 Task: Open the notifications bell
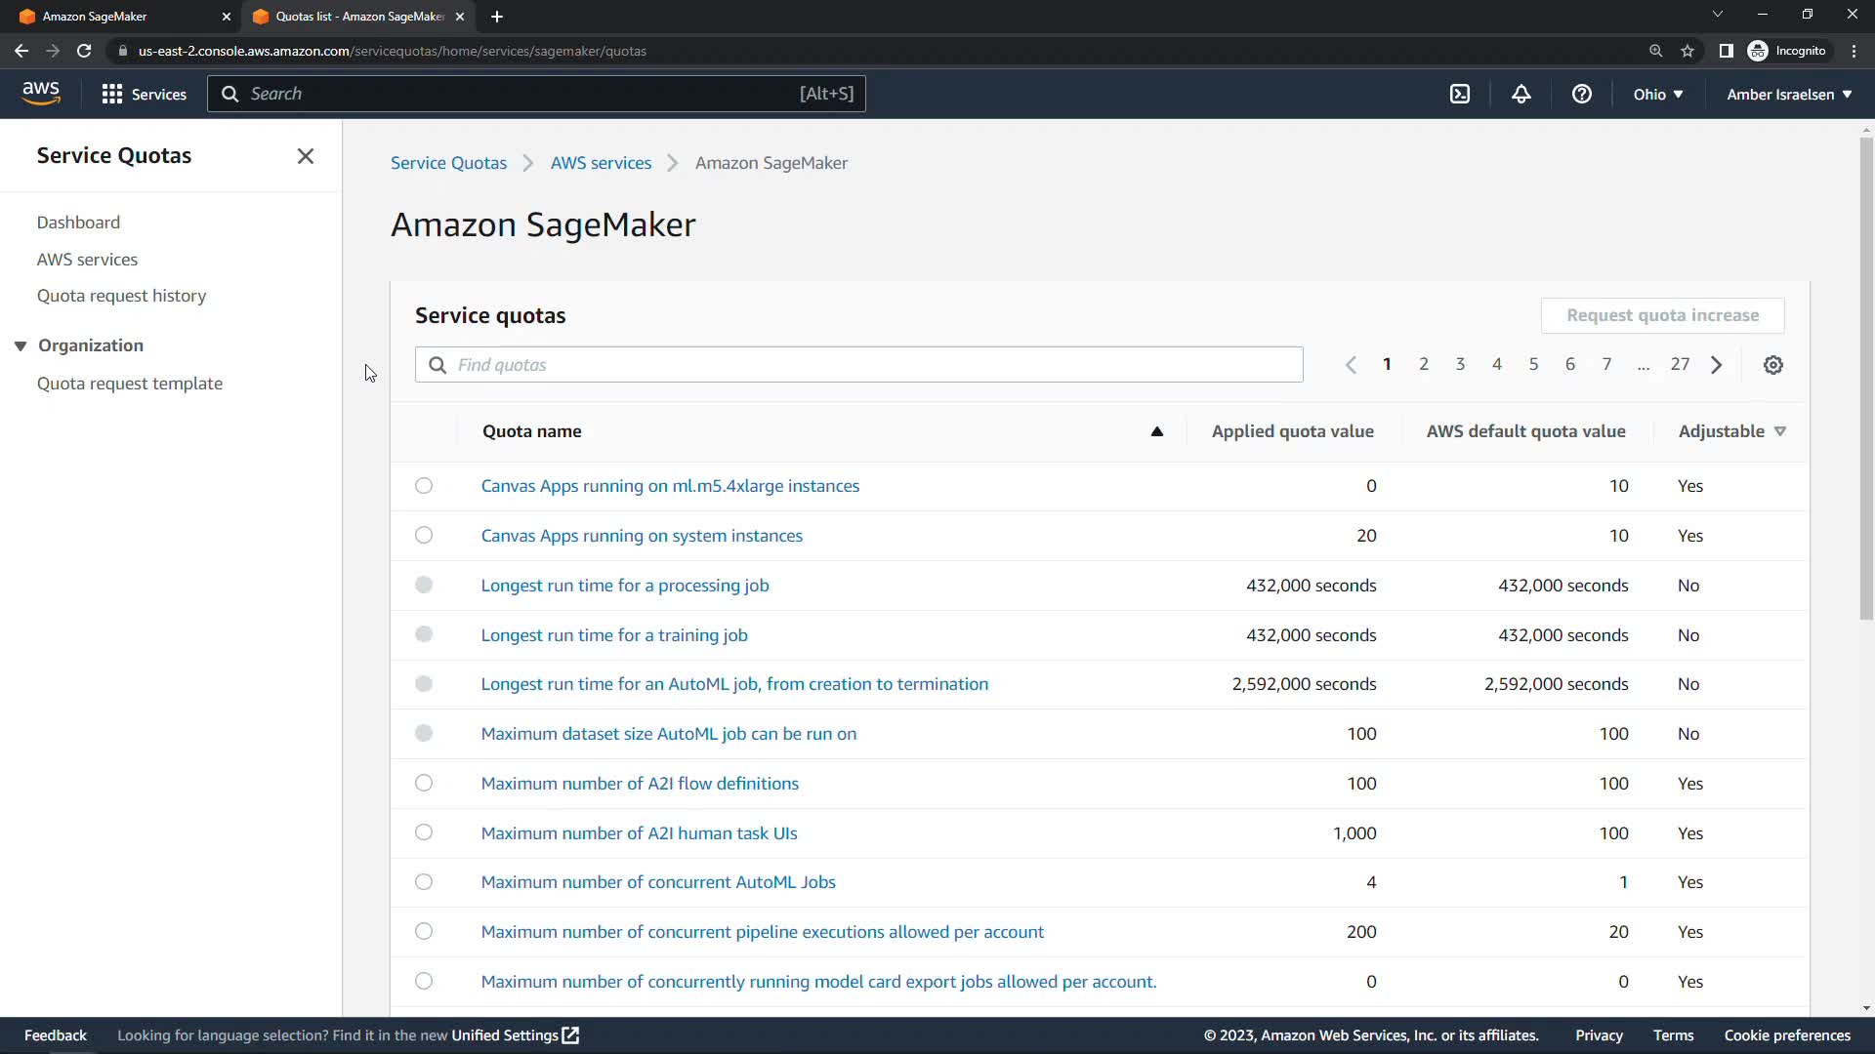1521,94
